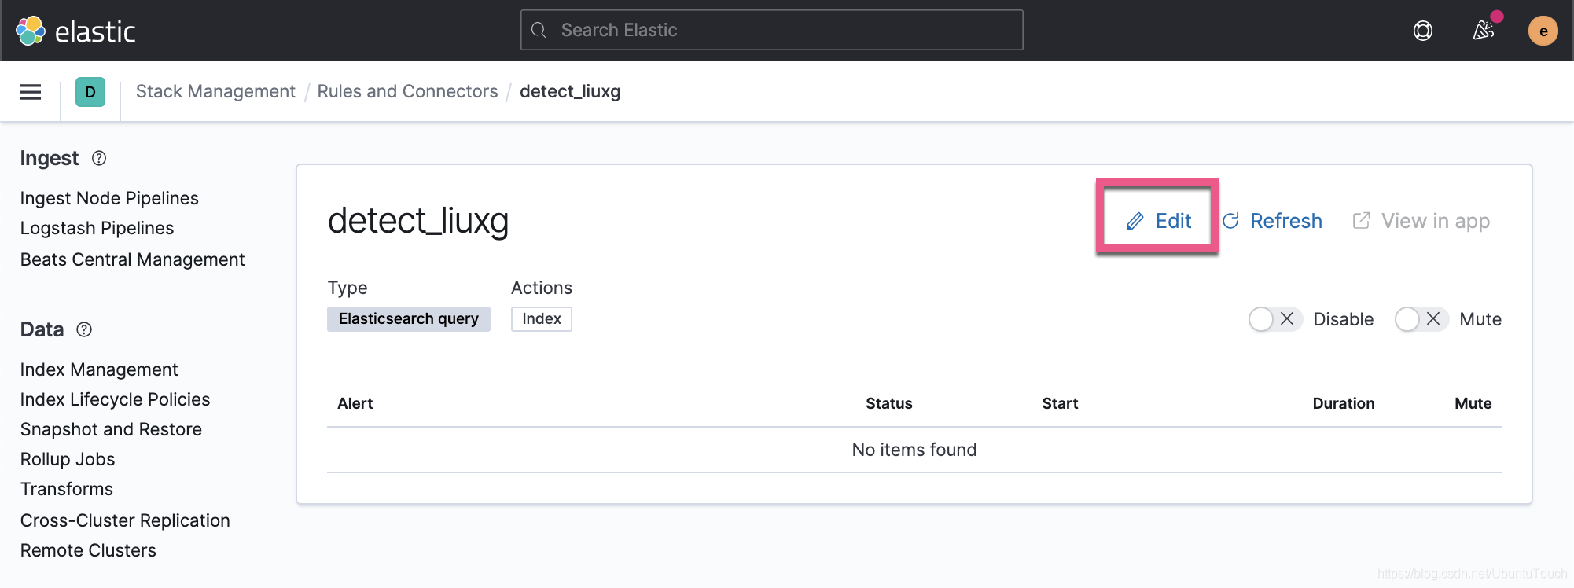This screenshot has height=588, width=1574.
Task: Click inside the Search Elastic field
Action: pyautogui.click(x=772, y=30)
